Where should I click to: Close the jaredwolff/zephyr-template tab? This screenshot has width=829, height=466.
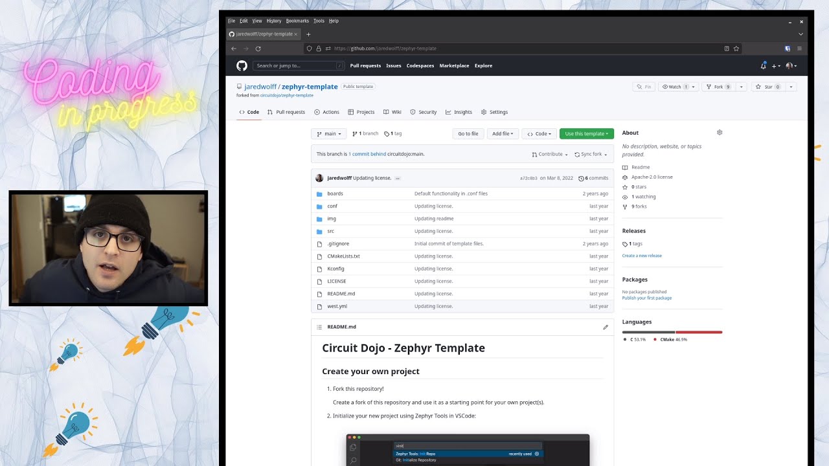[x=296, y=34]
